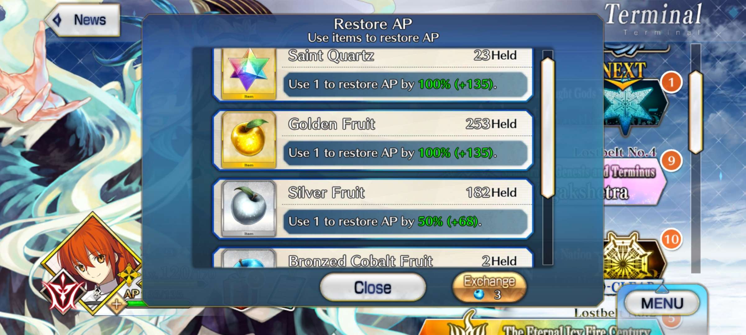746x335 pixels.
Task: Click the Restore AP item list scrollbar handle
Action: tap(548, 128)
